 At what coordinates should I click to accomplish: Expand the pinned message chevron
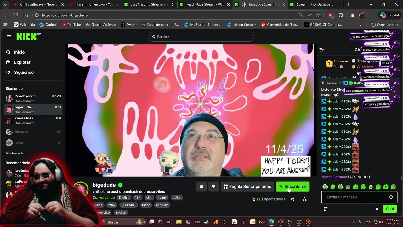[x=395, y=91]
